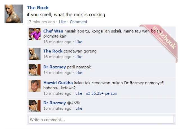
Task: View the 56,254 person likes list
Action: tap(104, 93)
